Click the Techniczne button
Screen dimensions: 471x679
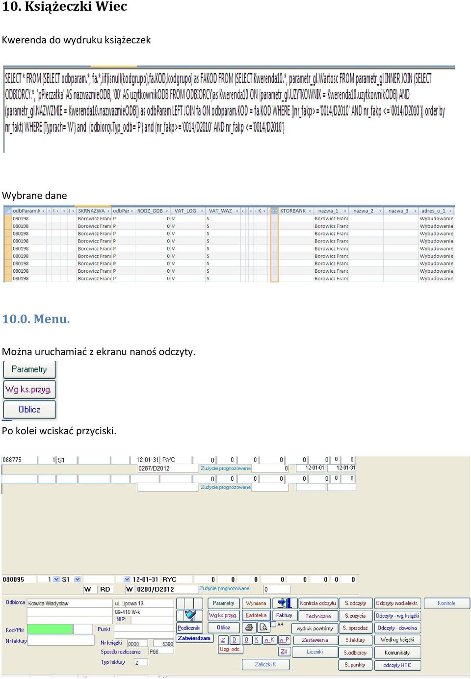pos(318,616)
